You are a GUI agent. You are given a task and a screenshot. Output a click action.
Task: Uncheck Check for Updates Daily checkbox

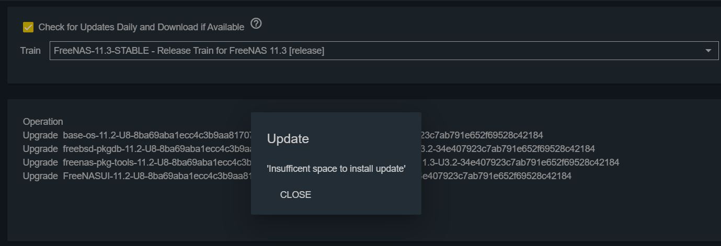(28, 27)
